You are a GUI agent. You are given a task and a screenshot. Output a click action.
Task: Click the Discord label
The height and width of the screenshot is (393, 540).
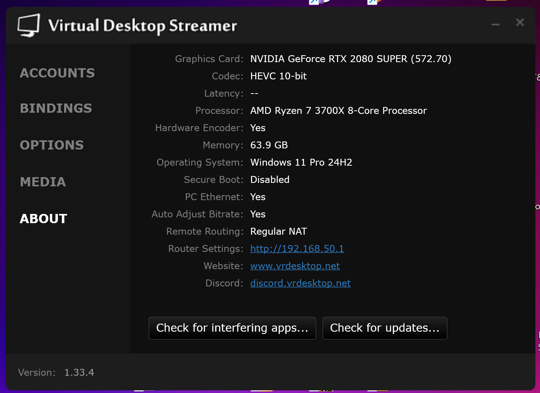point(225,283)
